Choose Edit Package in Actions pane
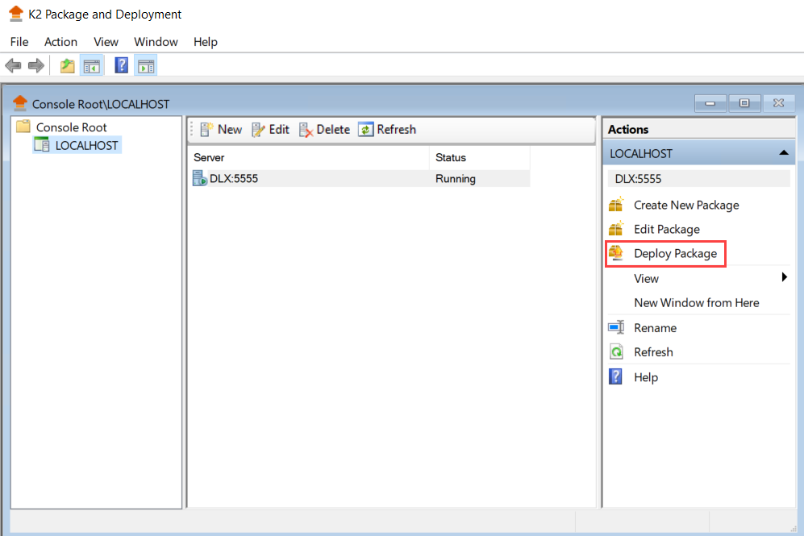Image resolution: width=804 pixels, height=536 pixels. coord(666,230)
